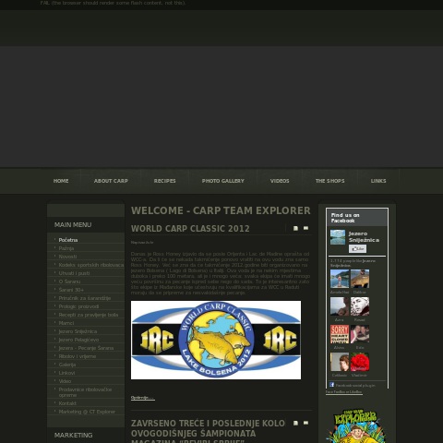Go to the RECIPES page
Image resolution: width=443 pixels, height=443 pixels.
click(164, 181)
